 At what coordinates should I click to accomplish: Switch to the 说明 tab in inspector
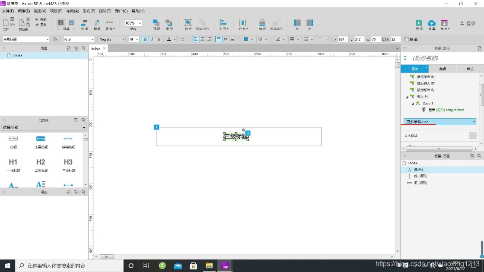click(443, 69)
